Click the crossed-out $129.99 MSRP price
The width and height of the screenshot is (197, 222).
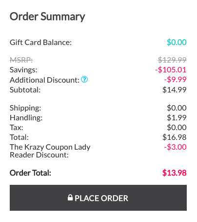point(172,60)
